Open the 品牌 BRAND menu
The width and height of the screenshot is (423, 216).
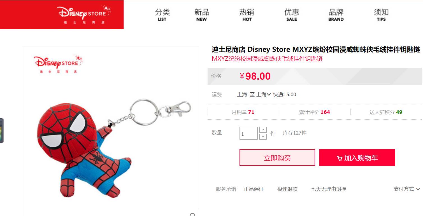336,15
